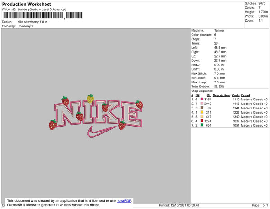Click the 'Colorway 1' value
The height and width of the screenshot is (209, 270).
point(25,26)
